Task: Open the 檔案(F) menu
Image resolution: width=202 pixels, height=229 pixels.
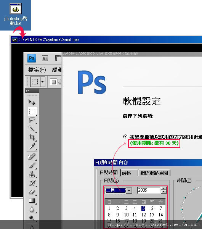Action: tap(37, 70)
